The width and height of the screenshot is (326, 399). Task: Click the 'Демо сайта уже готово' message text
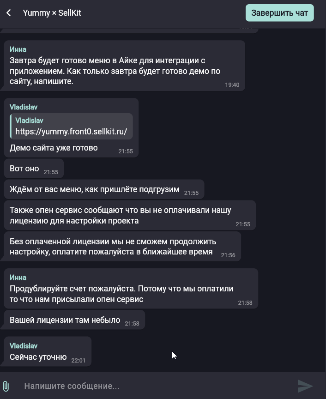click(54, 148)
